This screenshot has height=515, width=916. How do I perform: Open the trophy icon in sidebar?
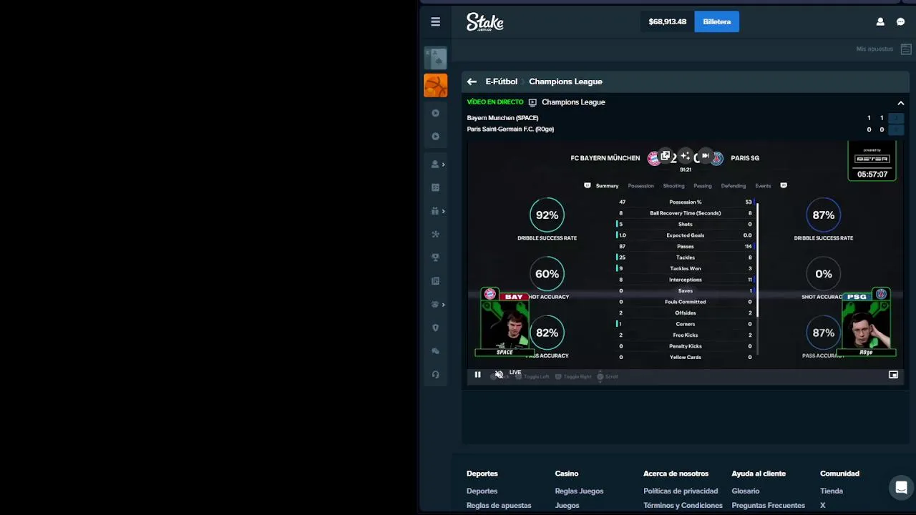[435, 257]
